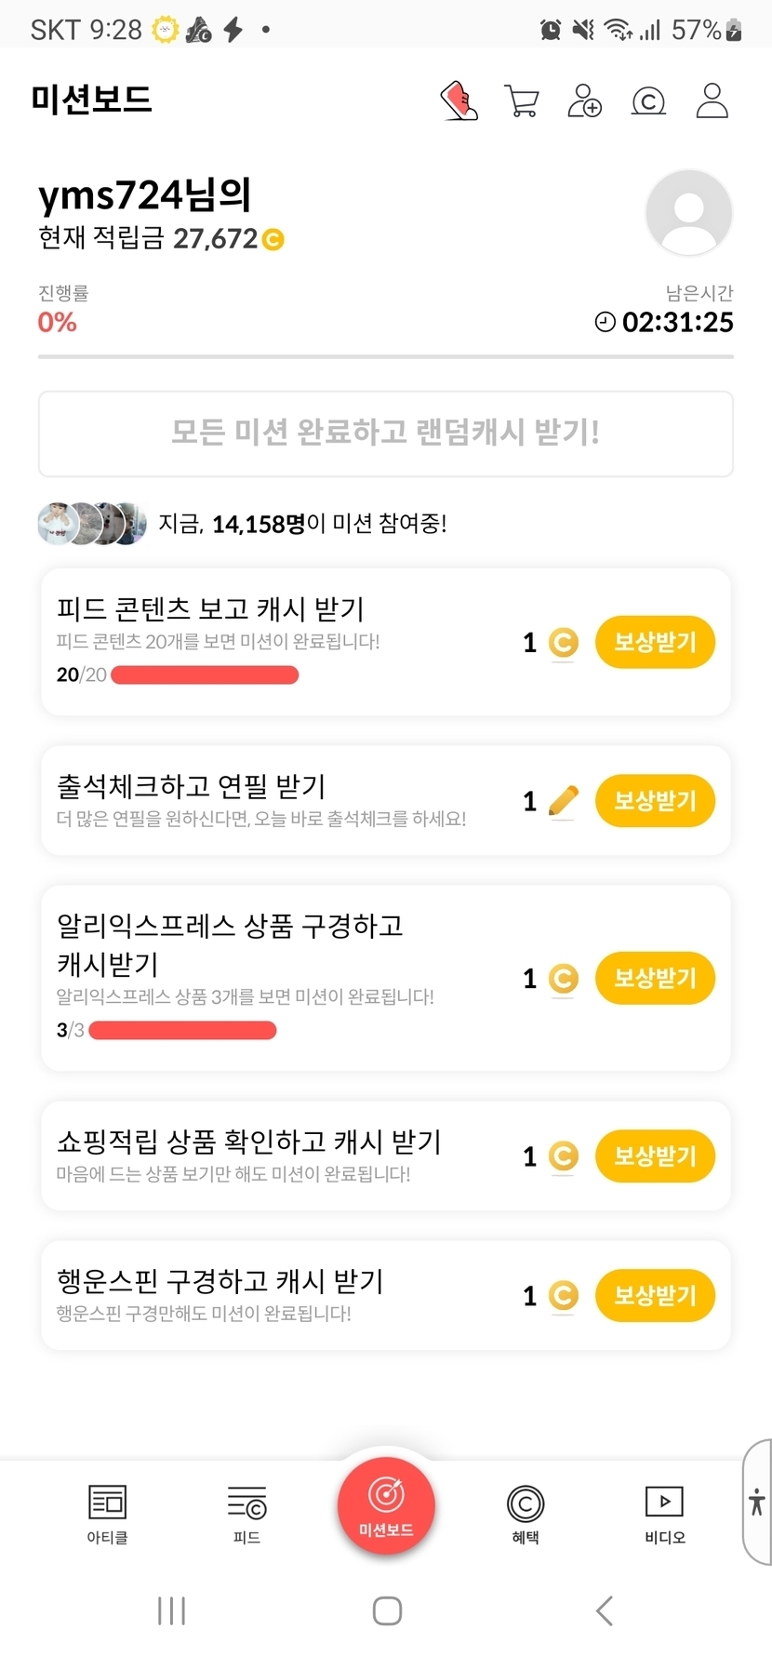The width and height of the screenshot is (772, 1656).
Task: Tap the accessibility floating button
Action: point(757,1502)
